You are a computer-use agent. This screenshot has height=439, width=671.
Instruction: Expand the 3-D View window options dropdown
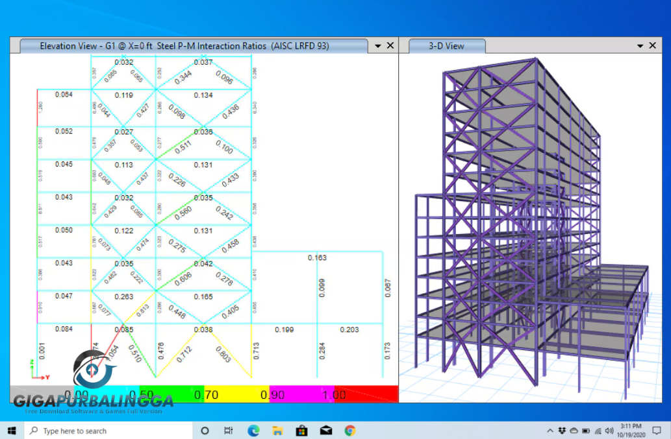640,45
